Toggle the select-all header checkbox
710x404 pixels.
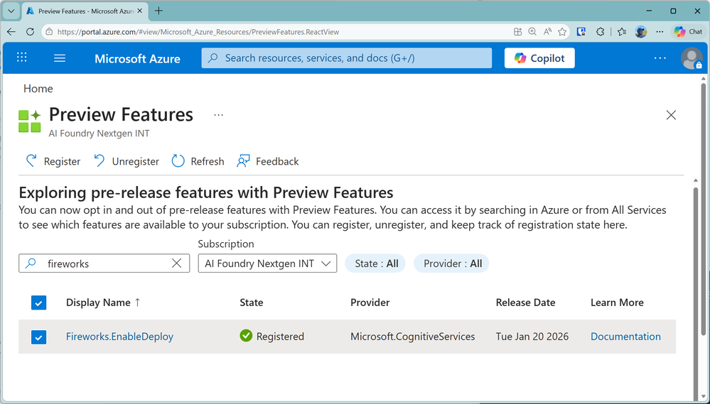(x=39, y=302)
